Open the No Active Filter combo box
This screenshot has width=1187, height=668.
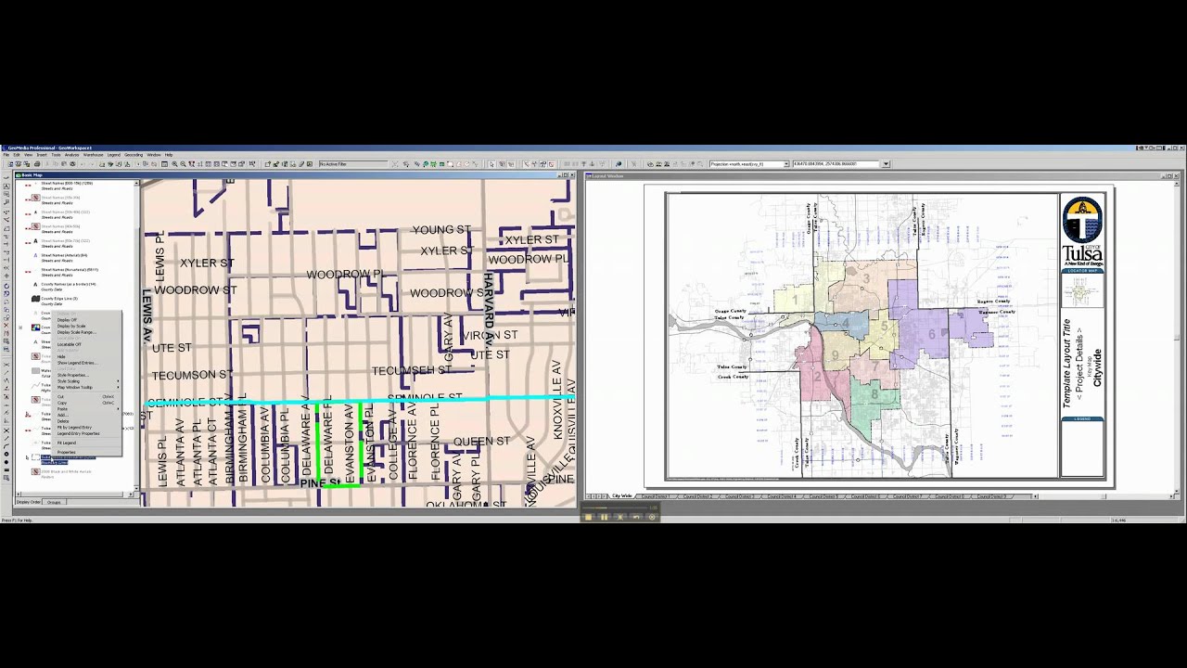[x=353, y=164]
